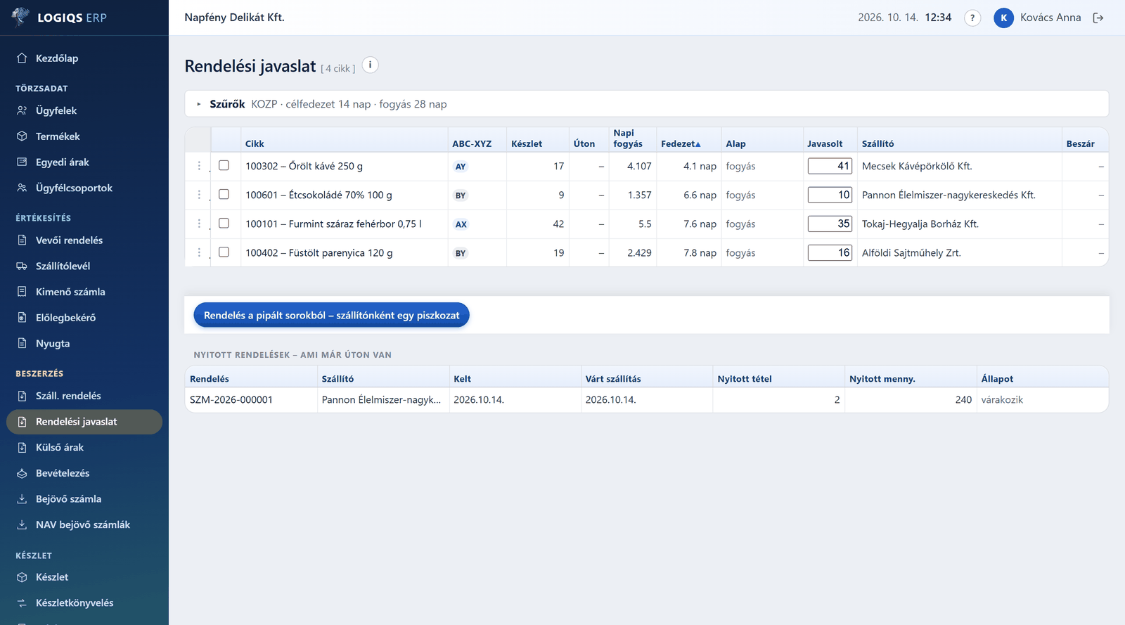Select Rendelési javaslat in the sidebar
1125x625 pixels.
coord(84,422)
